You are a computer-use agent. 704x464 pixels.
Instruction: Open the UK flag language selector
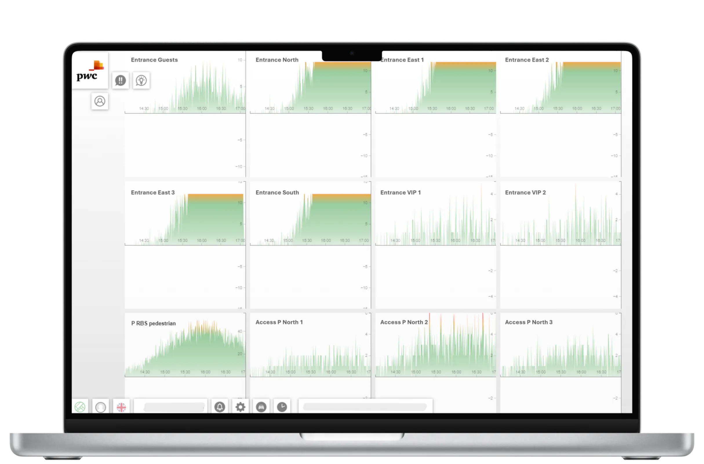click(121, 407)
